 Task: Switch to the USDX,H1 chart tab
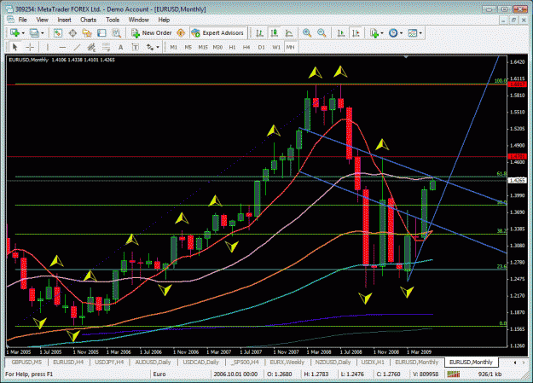pos(373,362)
